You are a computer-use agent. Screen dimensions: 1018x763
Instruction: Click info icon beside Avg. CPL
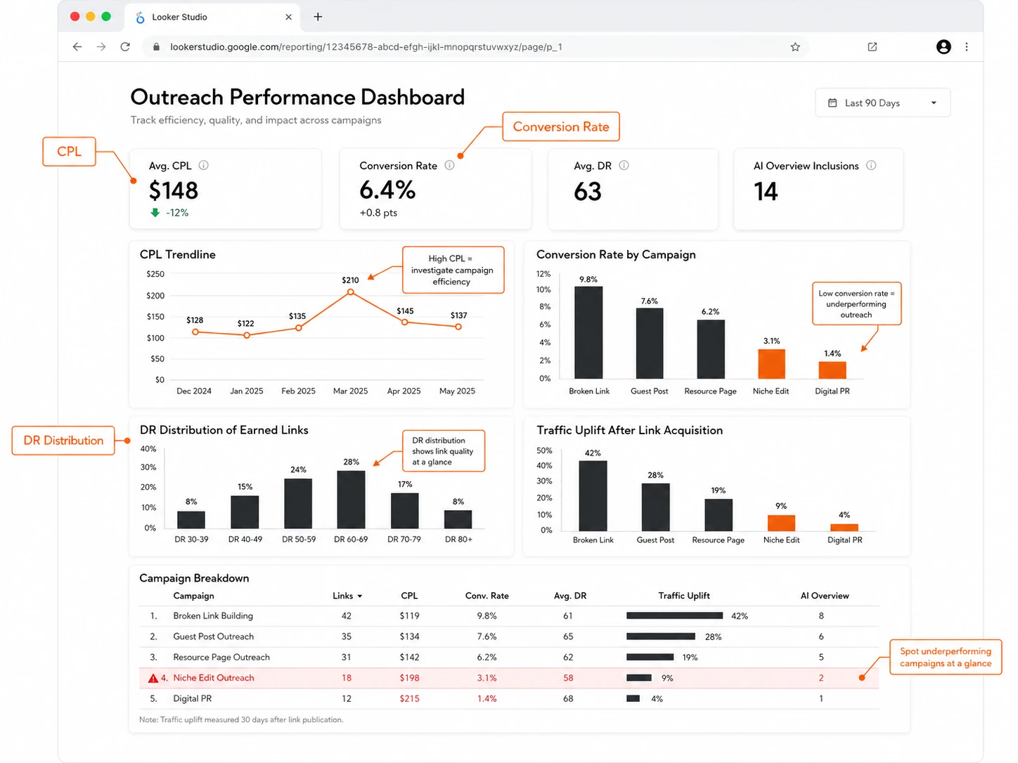203,166
